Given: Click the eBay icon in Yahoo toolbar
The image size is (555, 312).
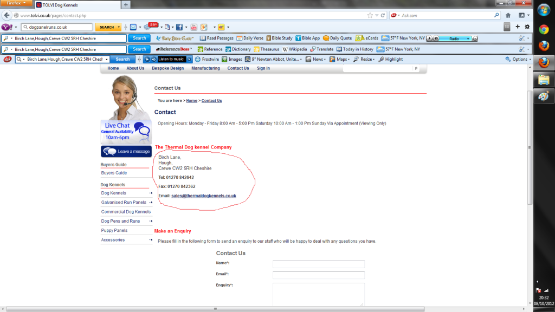Looking at the screenshot, I should coord(221,27).
